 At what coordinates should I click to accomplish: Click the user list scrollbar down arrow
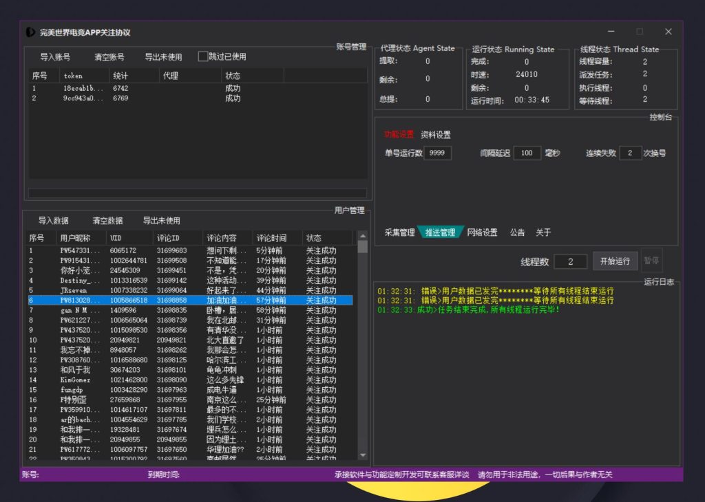(363, 455)
